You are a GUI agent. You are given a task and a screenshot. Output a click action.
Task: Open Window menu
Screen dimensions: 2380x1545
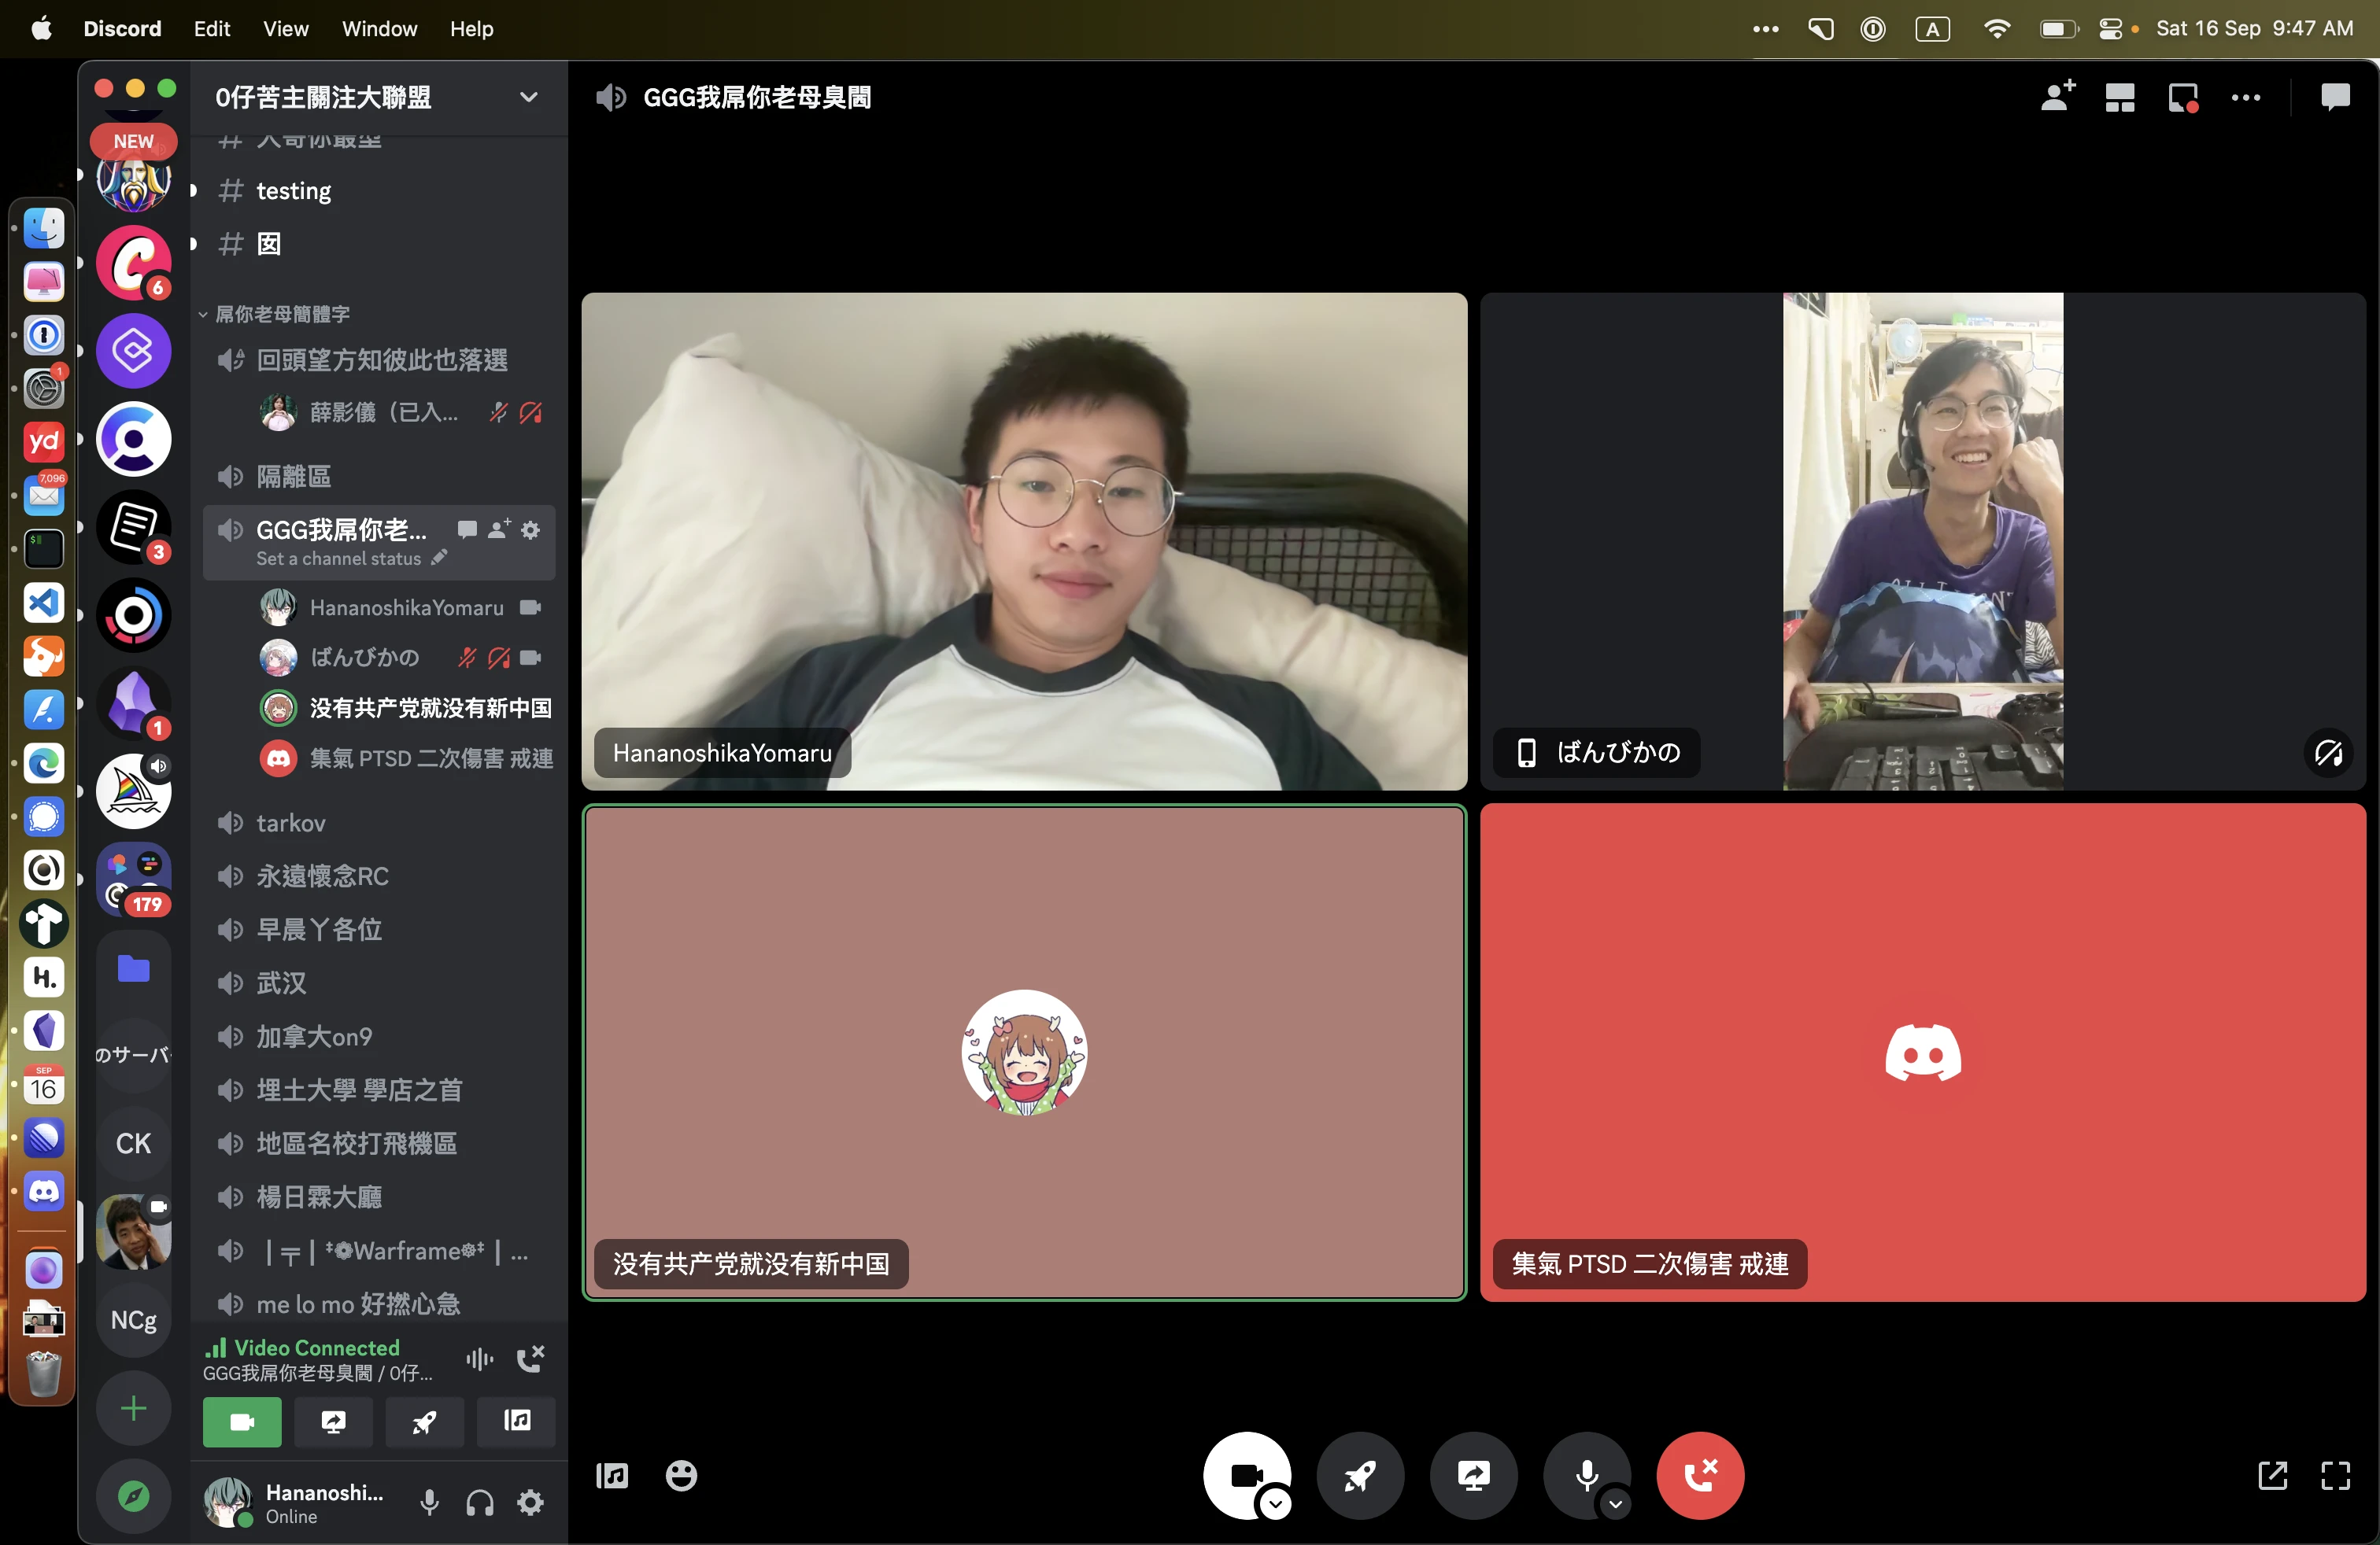(380, 28)
